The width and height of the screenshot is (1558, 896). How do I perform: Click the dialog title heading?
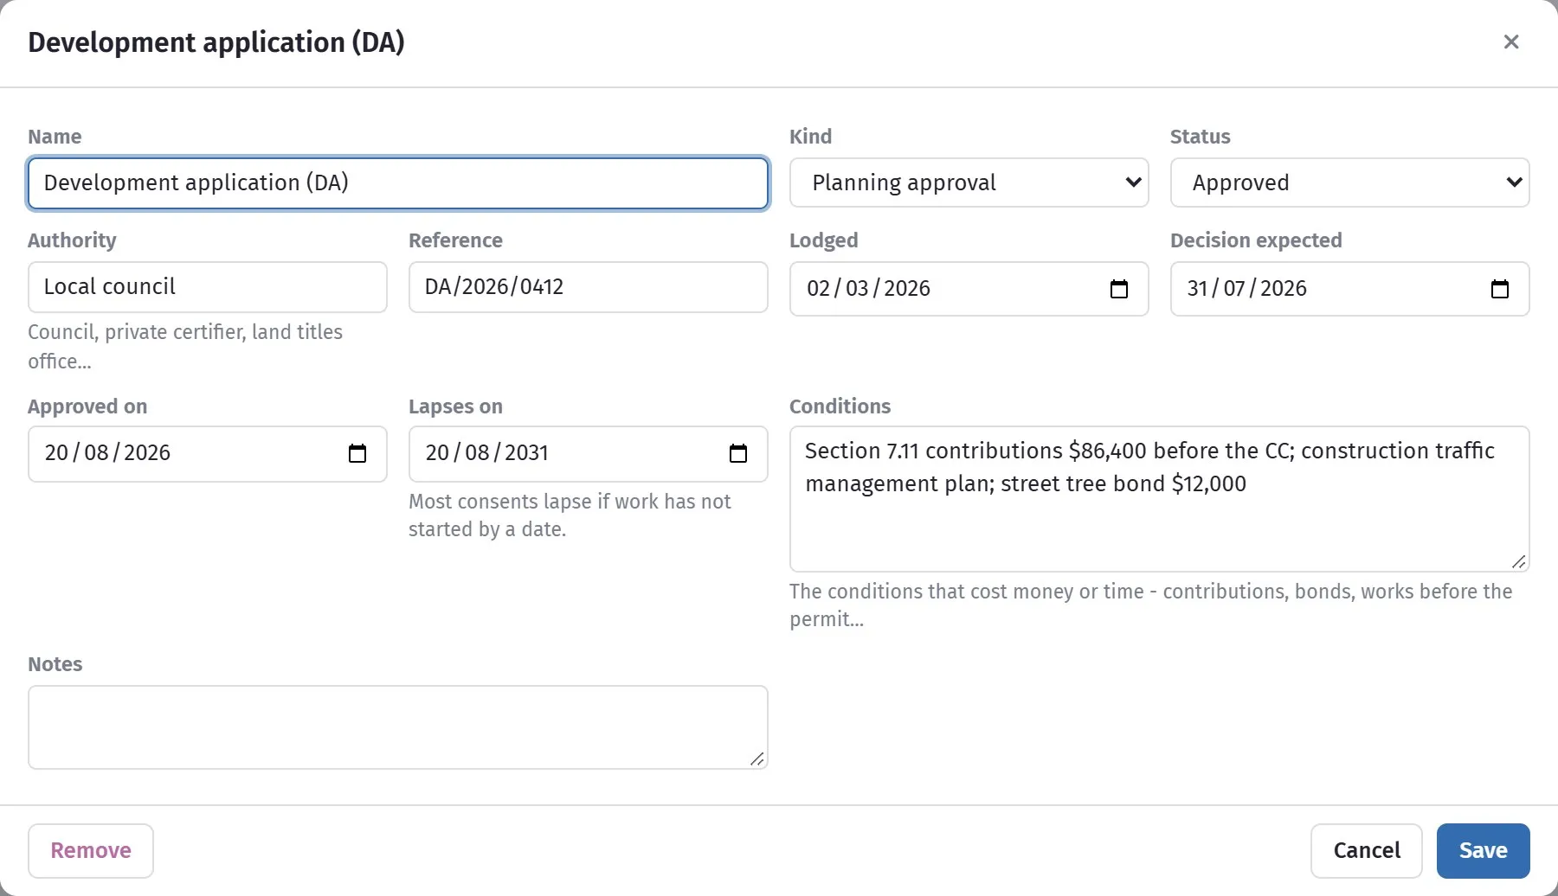tap(216, 42)
